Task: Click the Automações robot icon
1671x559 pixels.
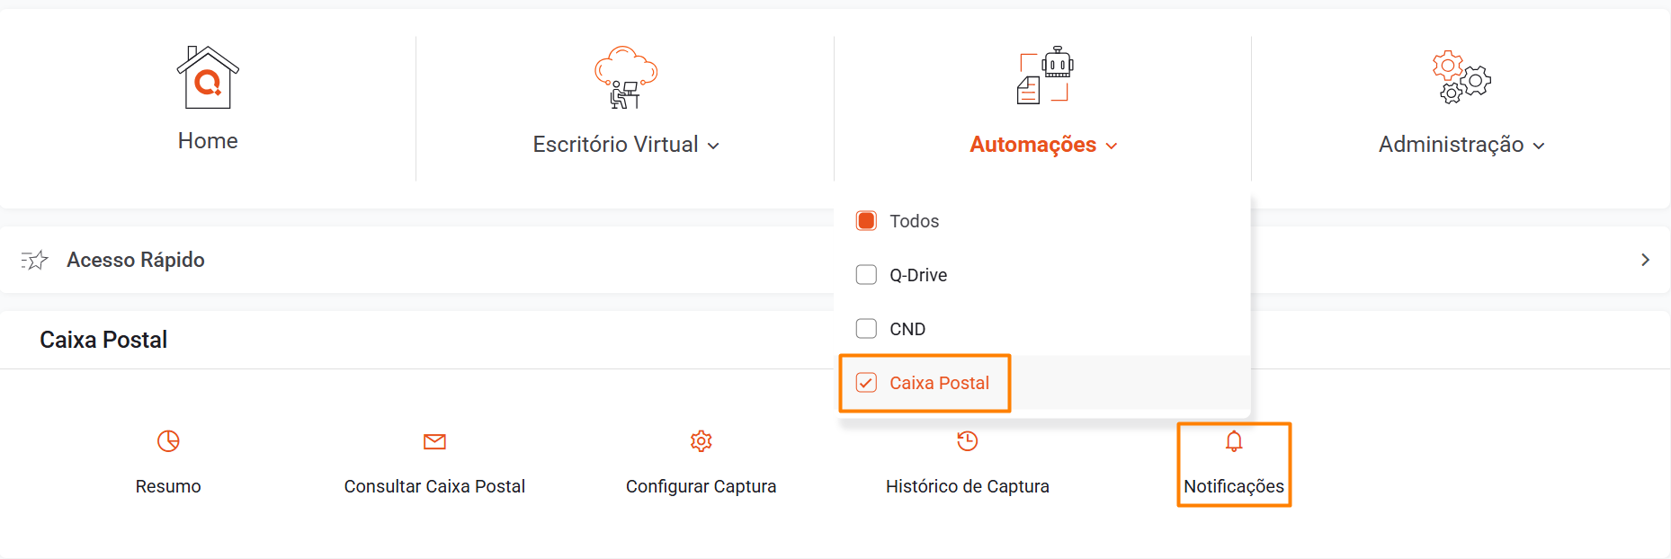Action: point(1045,75)
